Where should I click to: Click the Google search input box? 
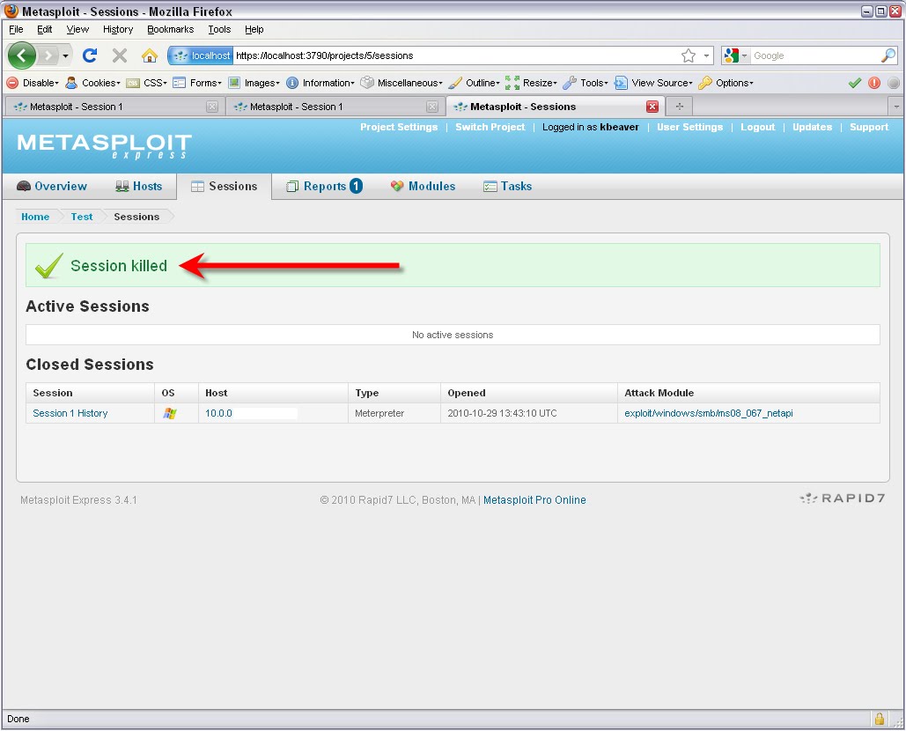coord(814,55)
